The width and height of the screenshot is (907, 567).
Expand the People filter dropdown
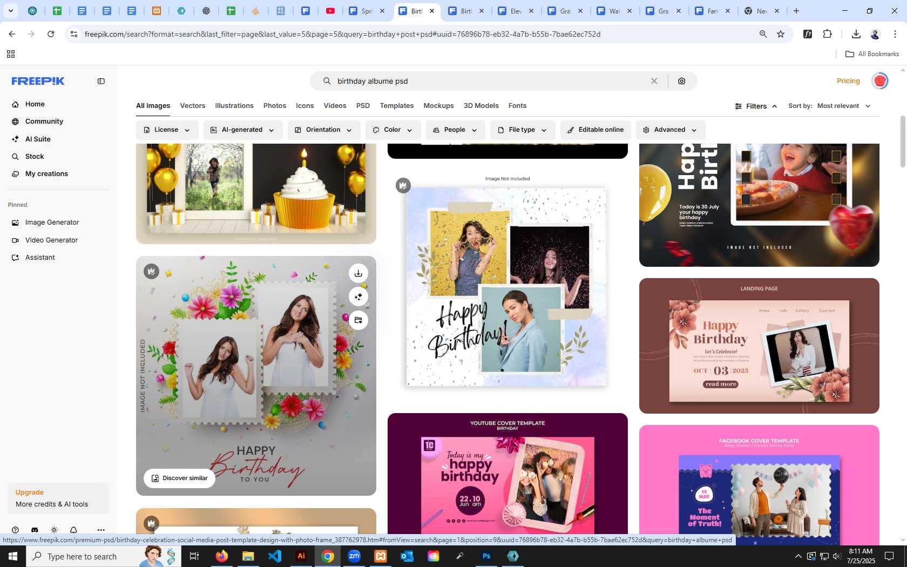click(x=455, y=130)
